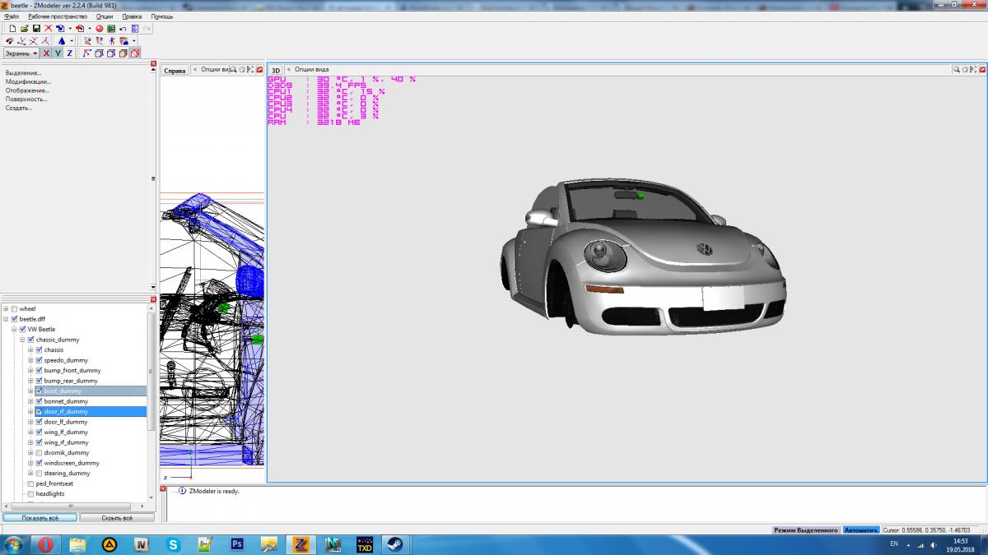Viewport: 988px width, 555px height.
Task: Enable the dvornik_dummy checkbox
Action: (39, 453)
